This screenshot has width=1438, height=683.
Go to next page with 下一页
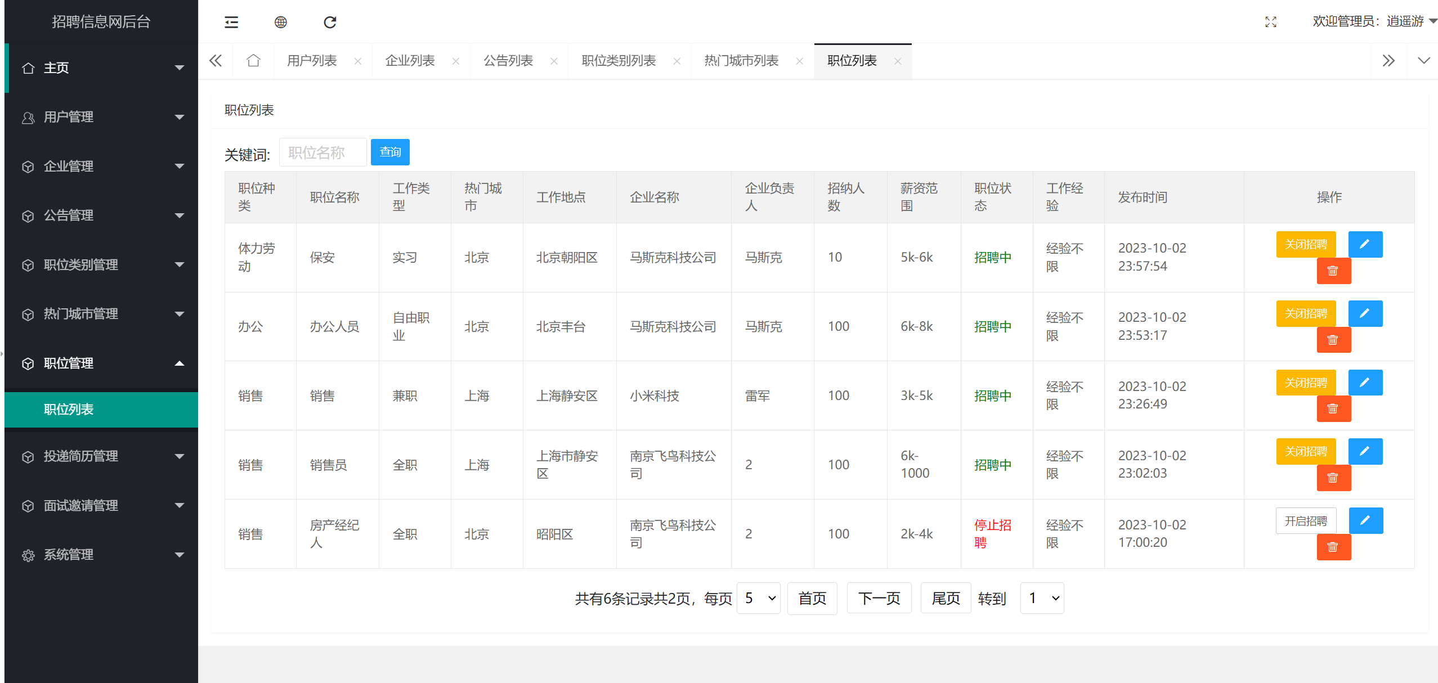click(x=879, y=598)
